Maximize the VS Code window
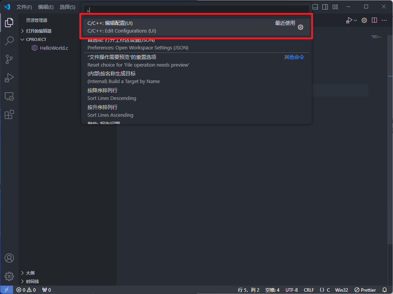Viewport: 393px width, 294px height. [366, 7]
